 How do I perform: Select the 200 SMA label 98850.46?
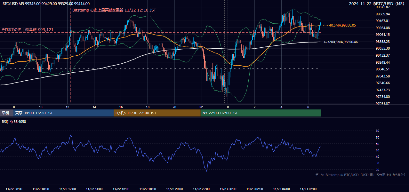pos(341,42)
